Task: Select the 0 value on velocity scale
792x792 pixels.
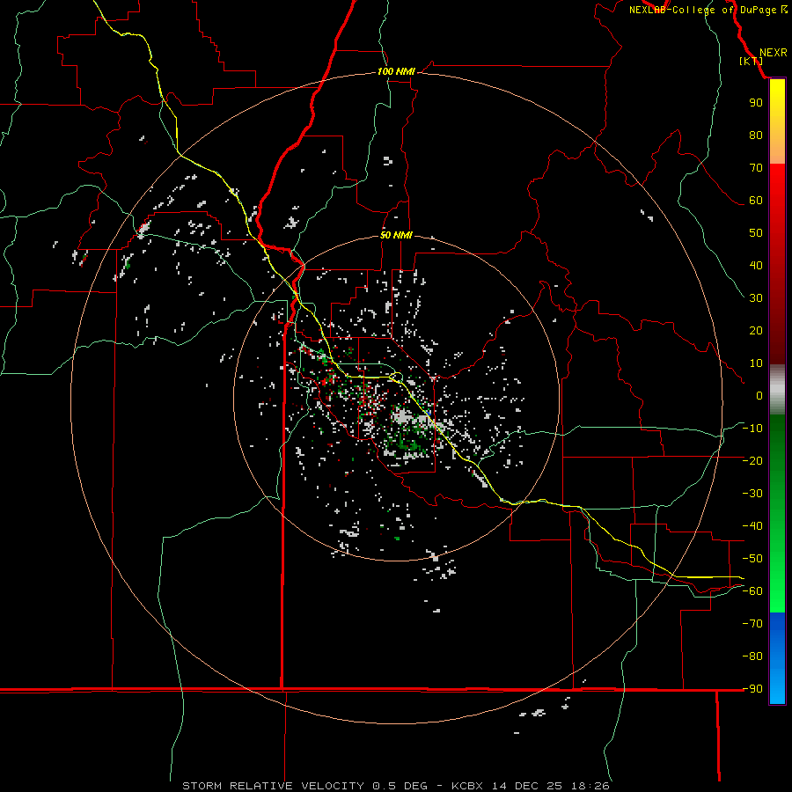Action: click(x=759, y=395)
